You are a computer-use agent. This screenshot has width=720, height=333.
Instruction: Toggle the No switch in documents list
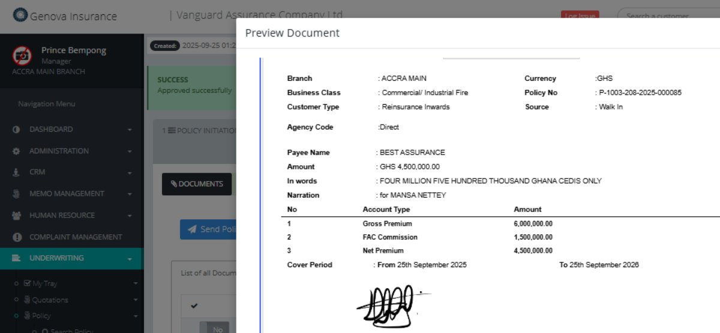pyautogui.click(x=214, y=328)
